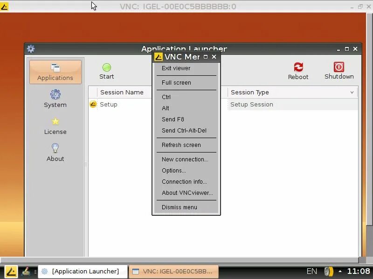The height and width of the screenshot is (279, 373).
Task: Click the taskbar setup tool icon
Action: [26, 272]
